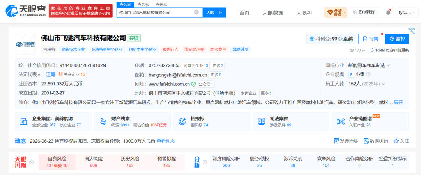
Task: Click the Feichi Bus company logo
Action: [25, 44]
